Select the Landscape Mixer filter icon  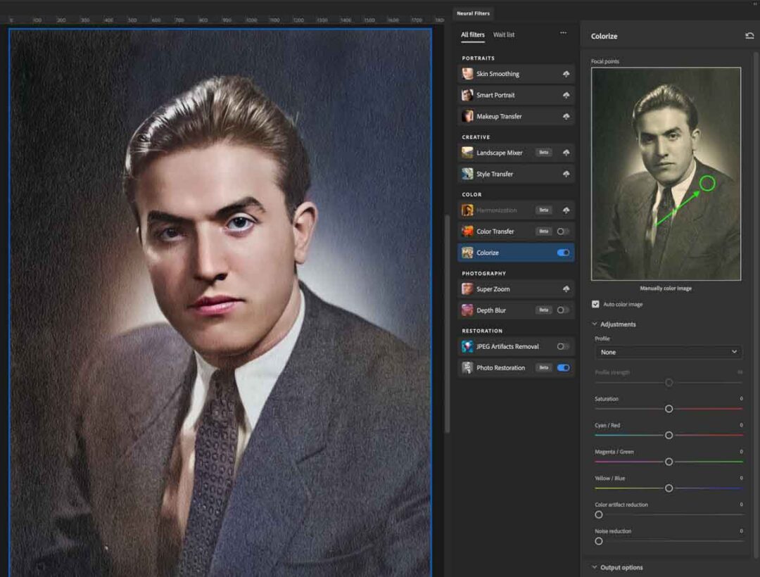point(466,152)
